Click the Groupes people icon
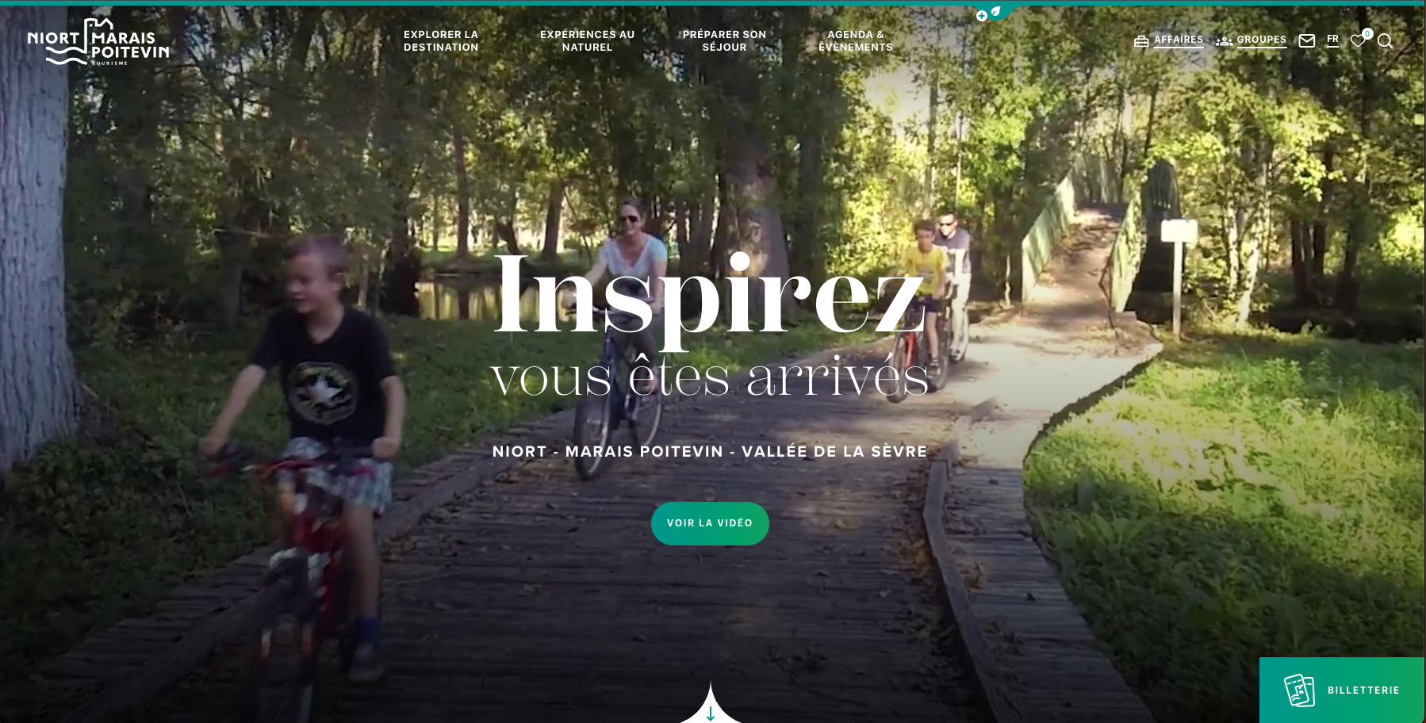Screen dimensions: 1426x723 1225,41
